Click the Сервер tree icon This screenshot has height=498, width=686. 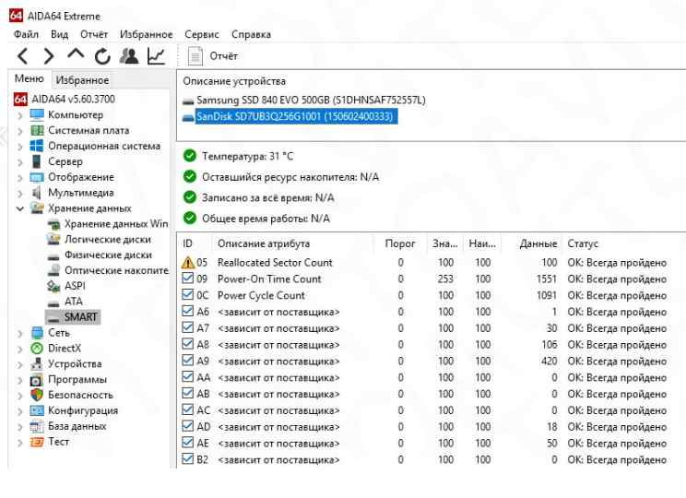click(x=37, y=161)
